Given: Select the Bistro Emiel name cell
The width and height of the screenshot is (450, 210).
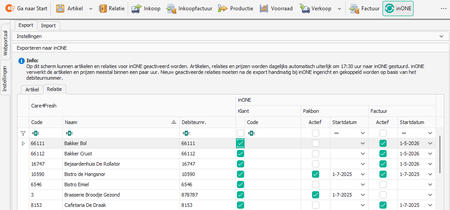Looking at the screenshot, I should tap(121, 184).
